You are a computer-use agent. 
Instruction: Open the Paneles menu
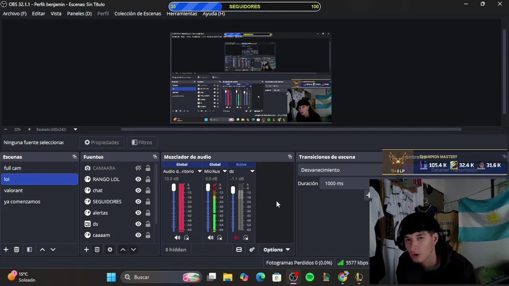click(80, 14)
